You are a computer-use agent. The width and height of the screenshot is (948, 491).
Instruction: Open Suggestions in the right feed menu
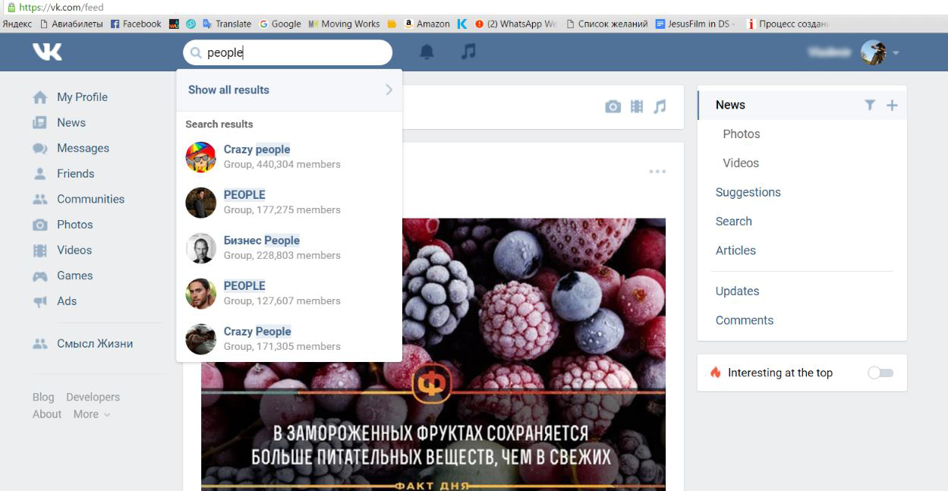point(748,193)
